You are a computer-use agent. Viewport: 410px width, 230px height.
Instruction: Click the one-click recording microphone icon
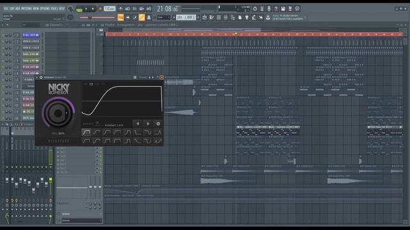[x=269, y=8]
